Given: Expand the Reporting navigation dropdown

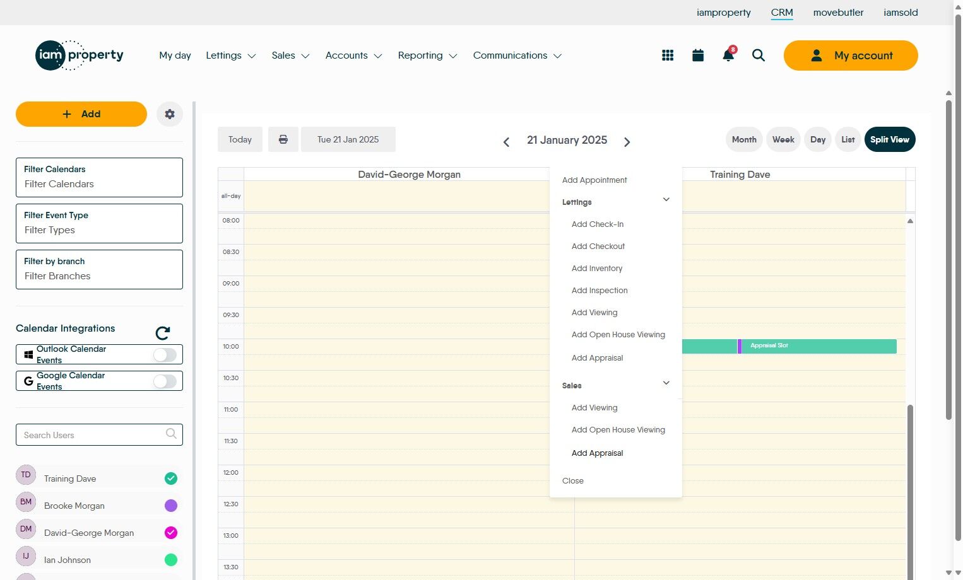Looking at the screenshot, I should click(428, 55).
